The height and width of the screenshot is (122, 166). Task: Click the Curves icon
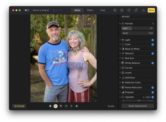(123, 68)
